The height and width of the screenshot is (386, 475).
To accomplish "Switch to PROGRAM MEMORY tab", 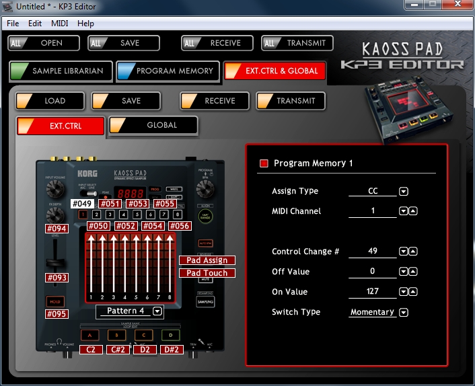I will (168, 71).
